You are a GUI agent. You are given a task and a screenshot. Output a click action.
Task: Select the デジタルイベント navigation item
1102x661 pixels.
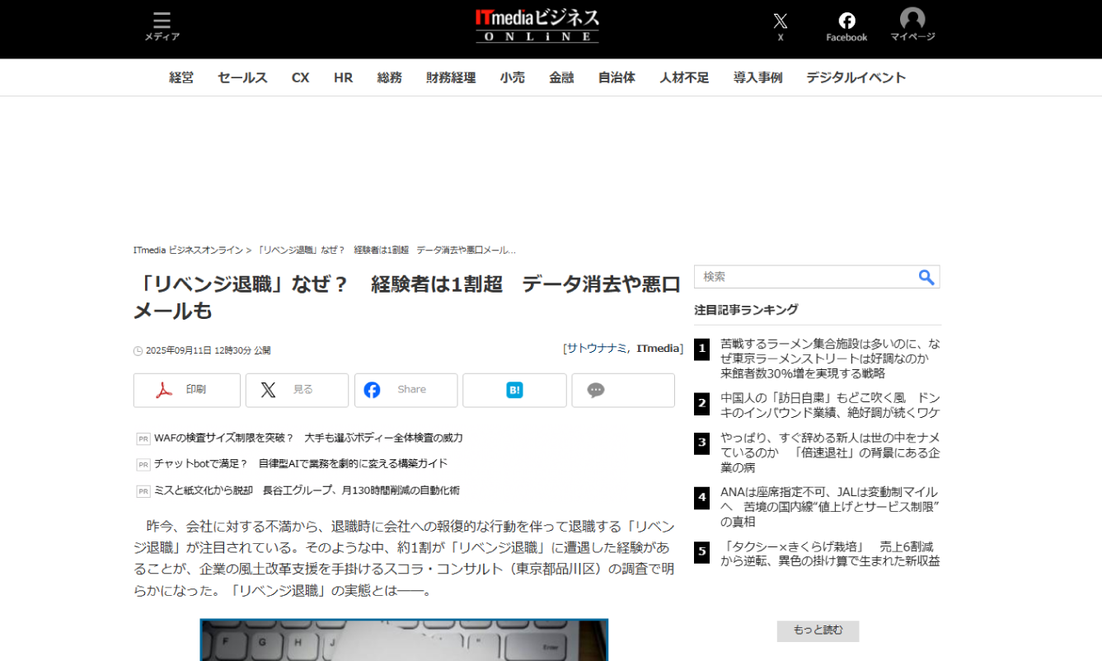856,77
